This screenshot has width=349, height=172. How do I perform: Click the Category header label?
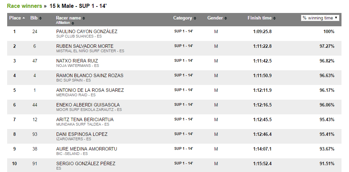(x=183, y=18)
